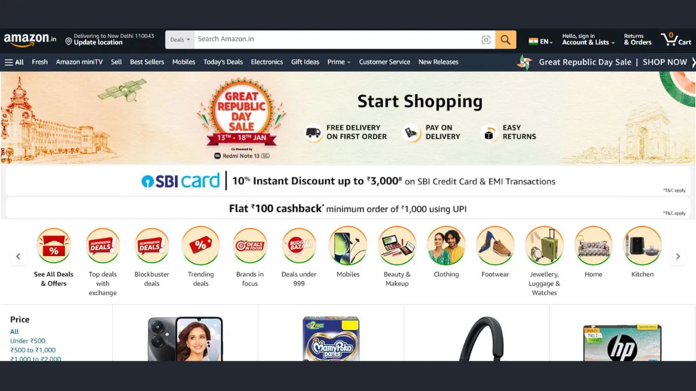Expand the Prime menu dropdown
Image resolution: width=696 pixels, height=391 pixels.
339,62
